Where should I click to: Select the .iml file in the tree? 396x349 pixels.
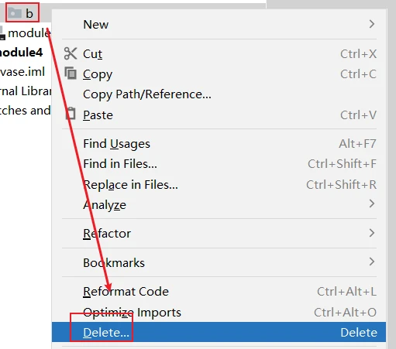point(22,71)
